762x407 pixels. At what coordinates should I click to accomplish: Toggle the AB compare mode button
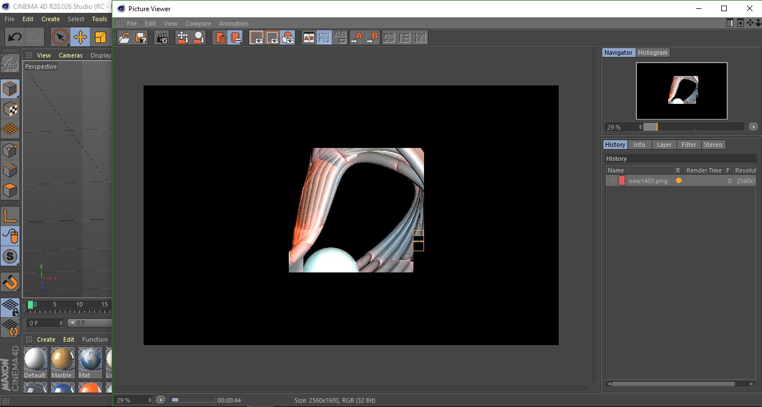click(x=308, y=37)
